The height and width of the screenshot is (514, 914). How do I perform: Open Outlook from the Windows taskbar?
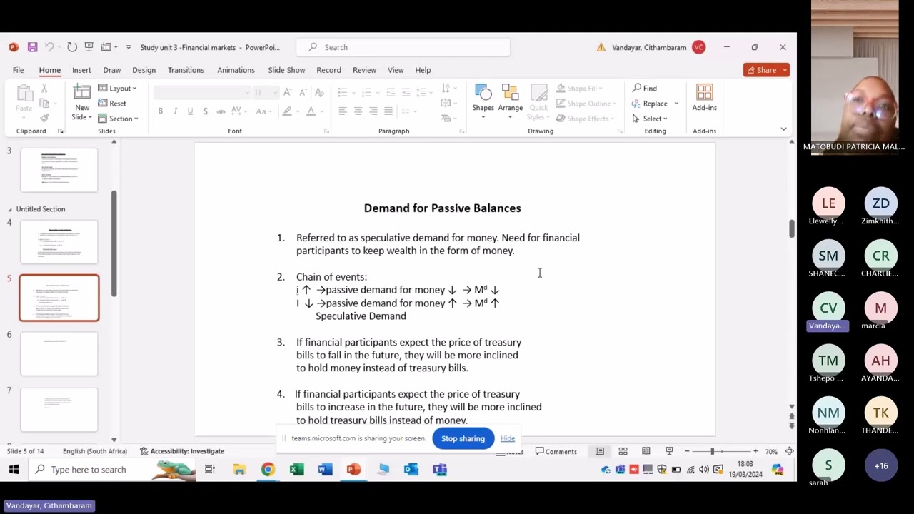click(x=411, y=470)
